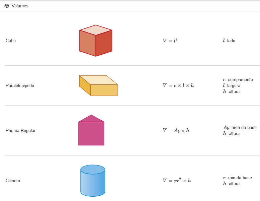This screenshot has width=260, height=201.
Task: Click the prism formula V = Ab × h
Action: [176, 130]
